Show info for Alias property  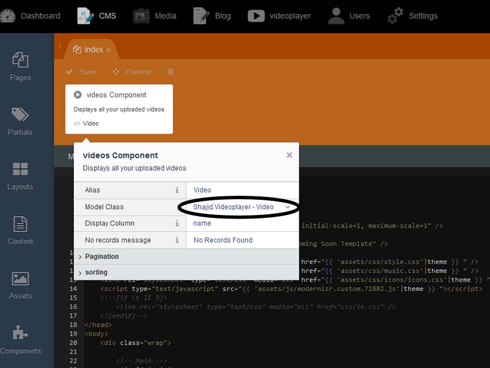click(x=177, y=190)
